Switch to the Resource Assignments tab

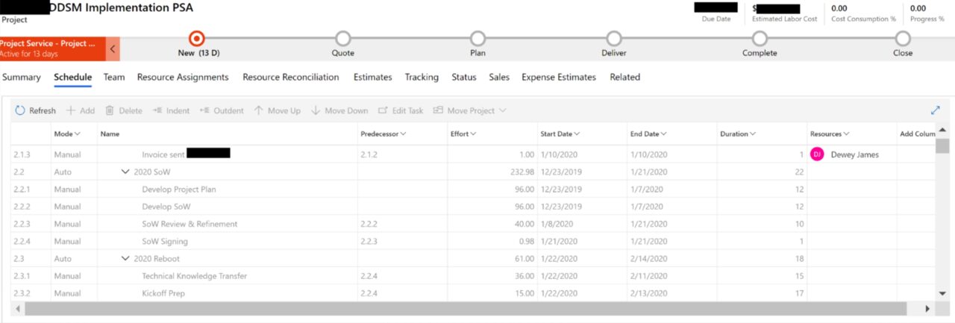click(183, 77)
